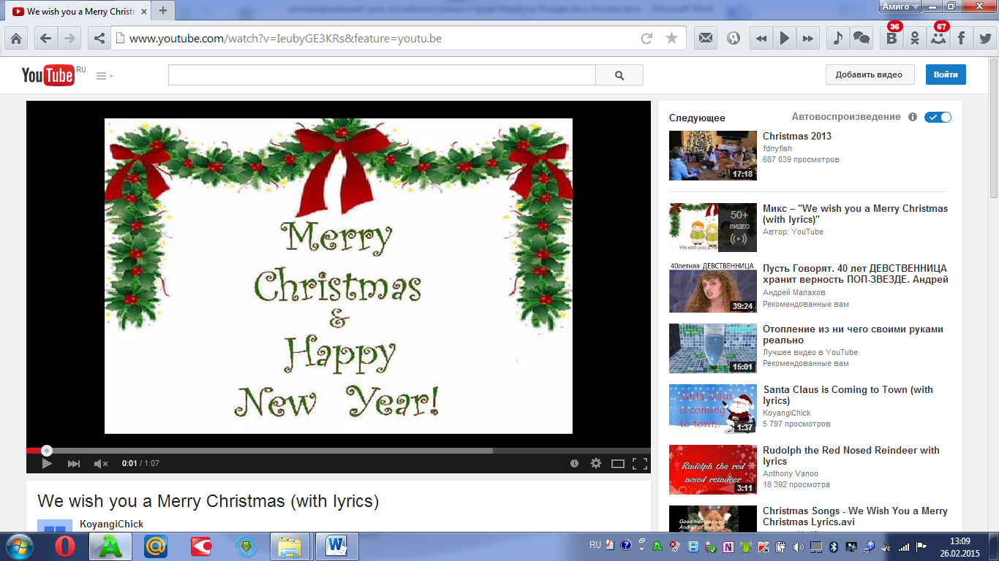Image resolution: width=999 pixels, height=561 pixels.
Task: Click the browser Home icon
Action: [x=16, y=39]
